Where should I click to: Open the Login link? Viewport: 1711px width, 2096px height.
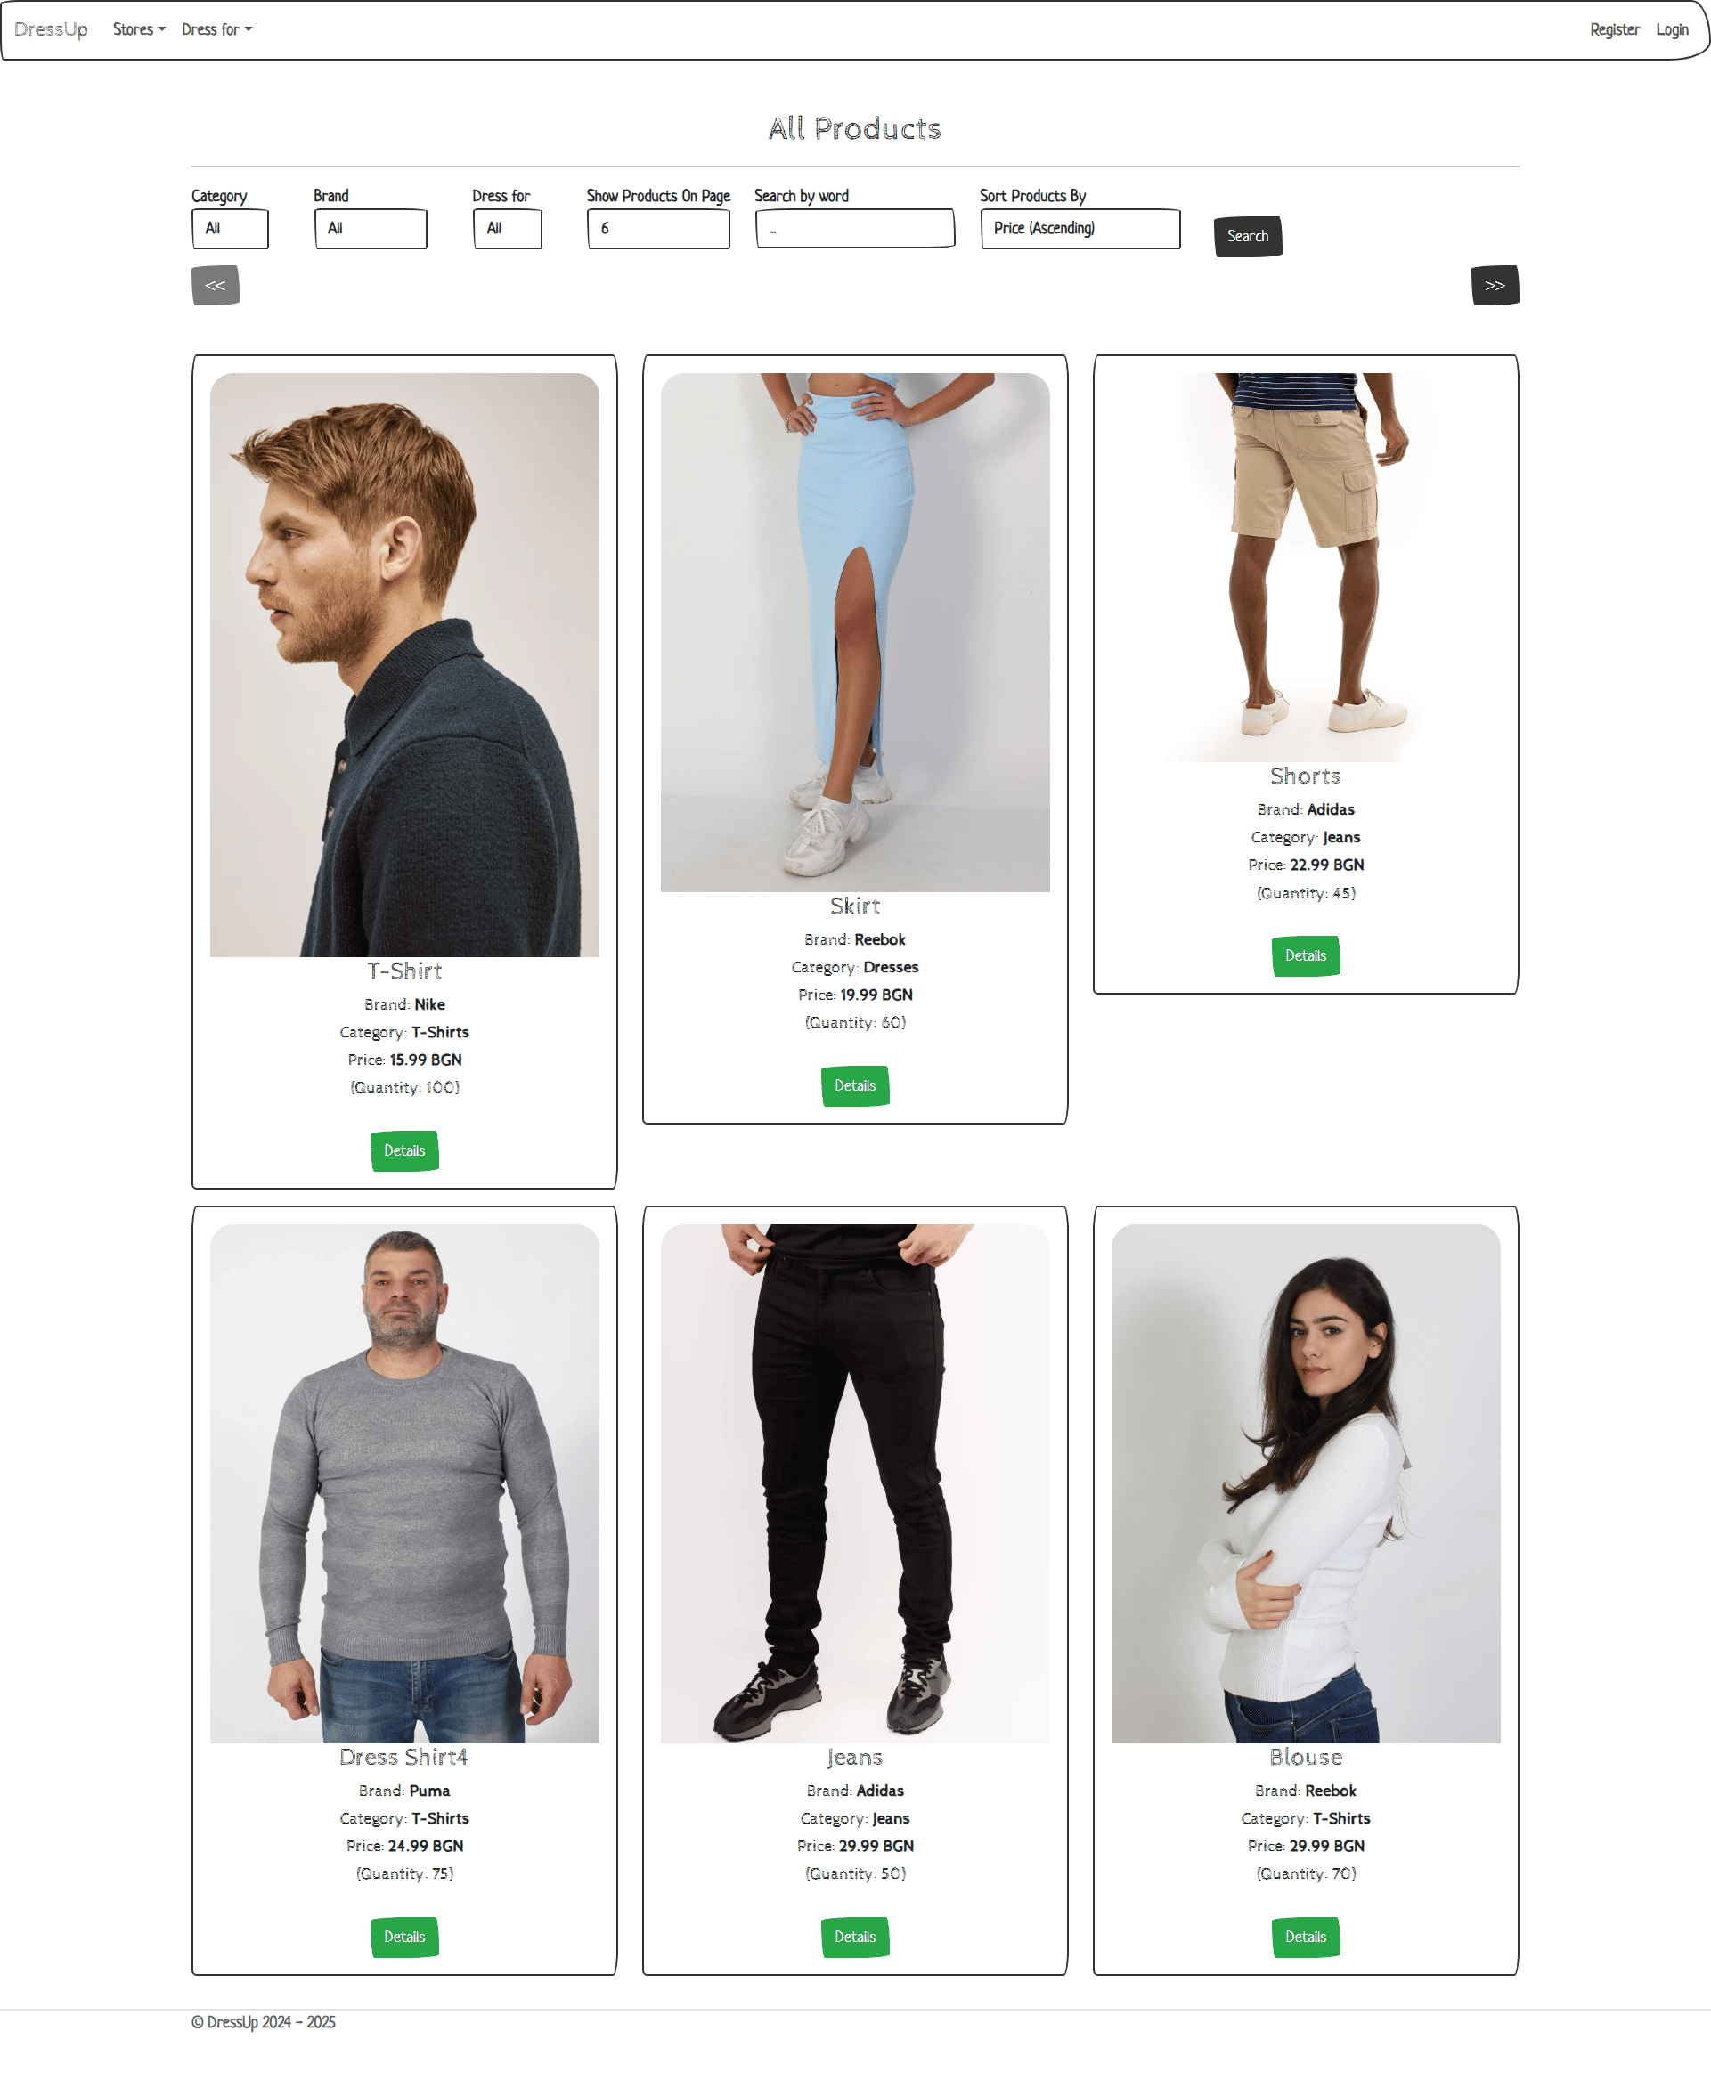point(1672,29)
